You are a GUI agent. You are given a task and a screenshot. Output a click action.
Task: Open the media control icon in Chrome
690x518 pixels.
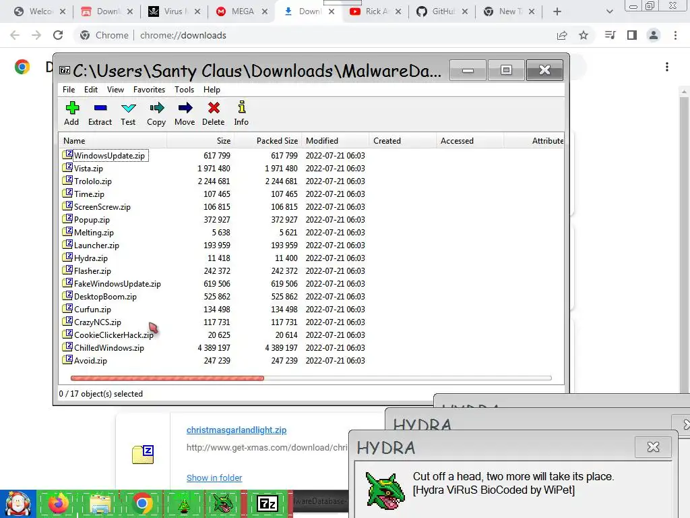coord(610,35)
